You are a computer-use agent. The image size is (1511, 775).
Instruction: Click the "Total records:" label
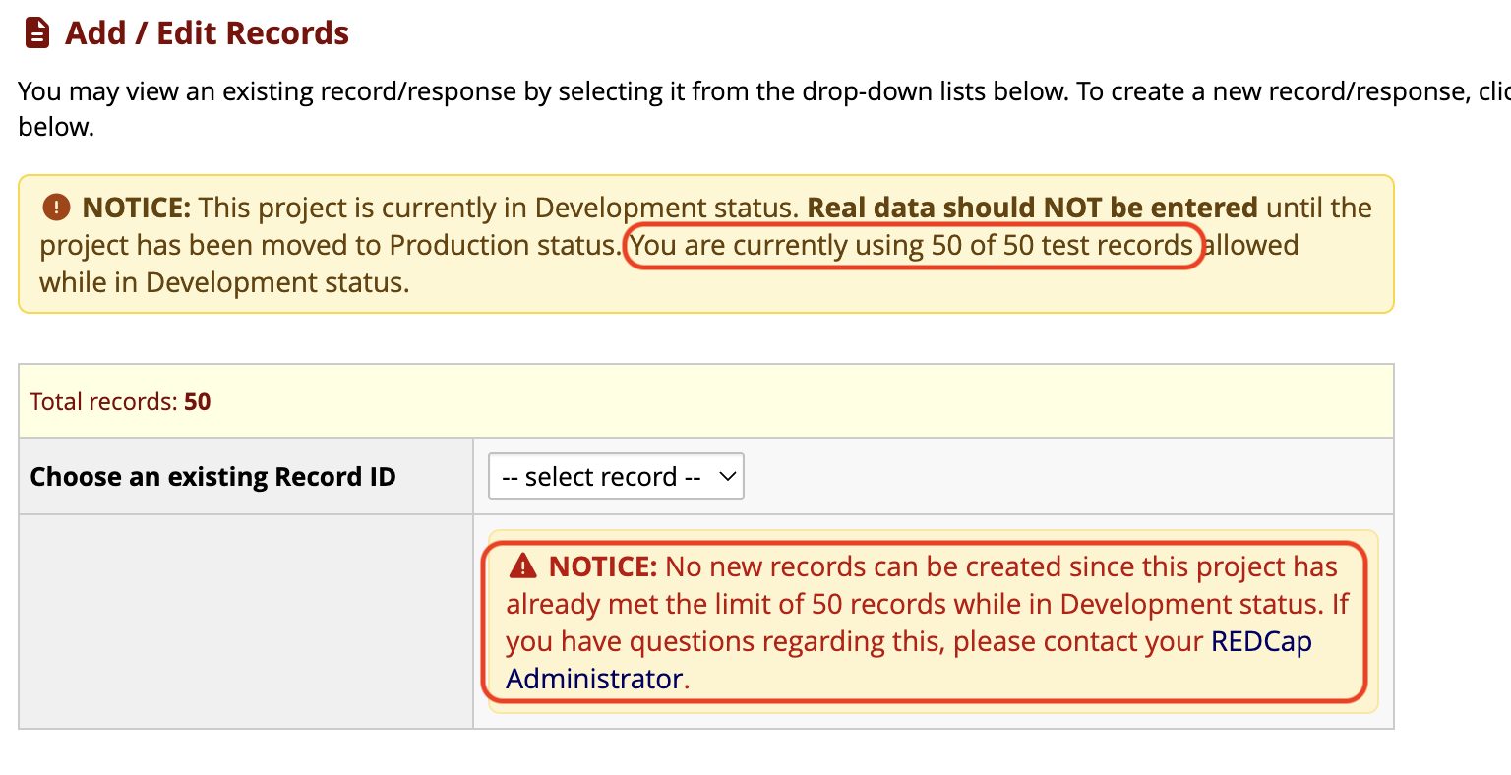point(102,402)
